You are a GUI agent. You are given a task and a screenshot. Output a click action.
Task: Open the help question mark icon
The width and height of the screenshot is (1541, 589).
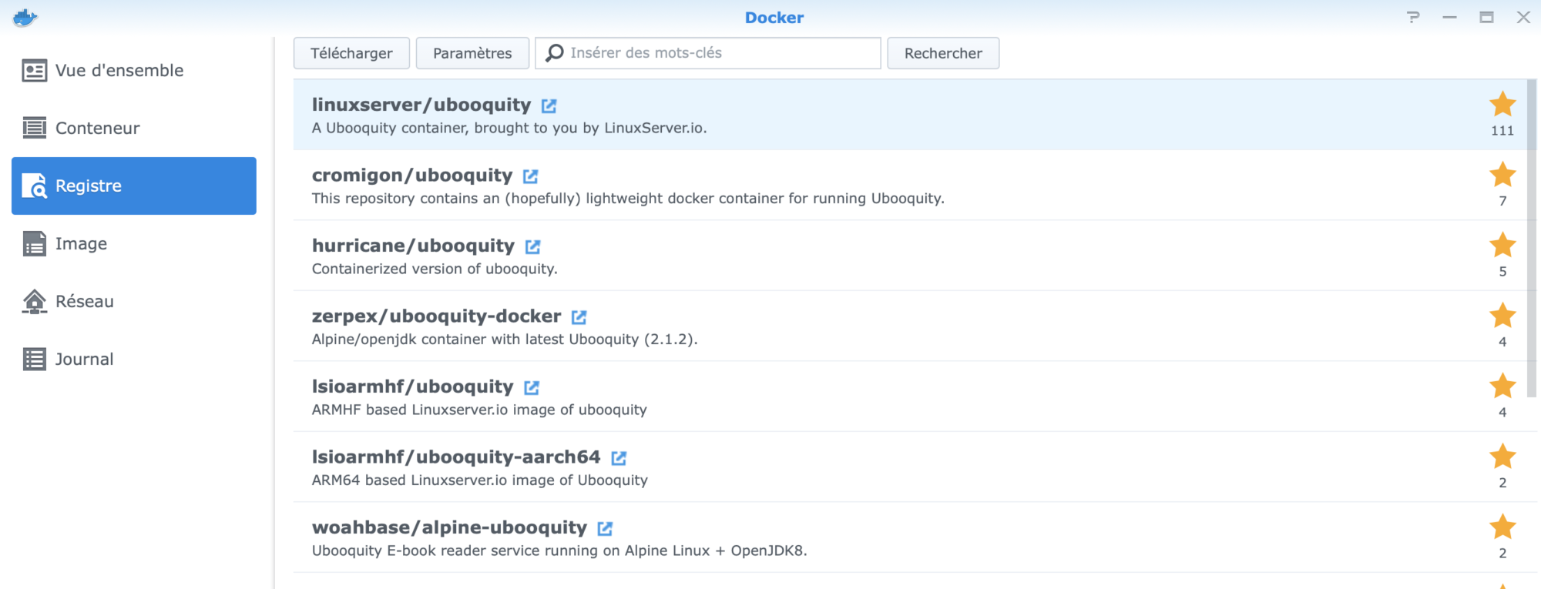(x=1413, y=17)
